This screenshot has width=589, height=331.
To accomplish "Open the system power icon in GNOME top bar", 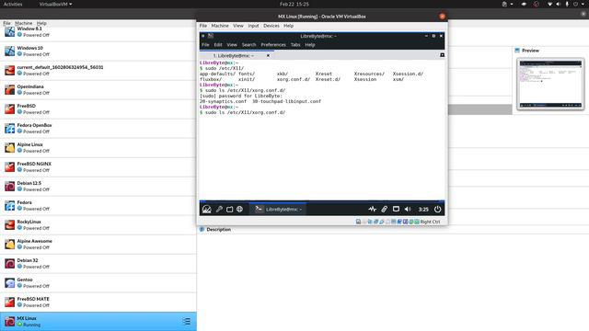I will 575,4.
